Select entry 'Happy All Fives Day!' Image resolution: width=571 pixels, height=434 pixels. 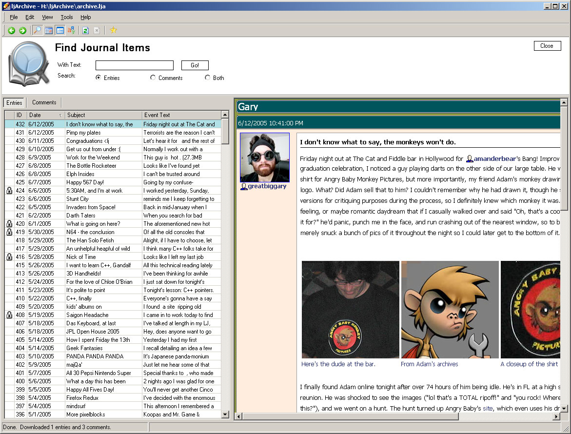[113, 390]
